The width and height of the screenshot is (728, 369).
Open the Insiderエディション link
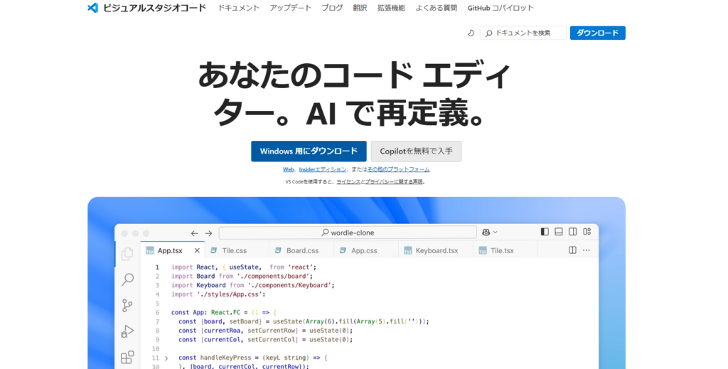point(323,169)
